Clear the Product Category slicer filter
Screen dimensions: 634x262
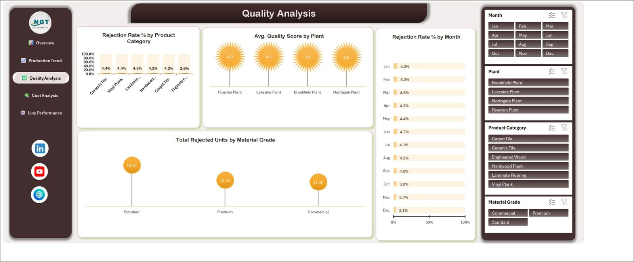click(564, 128)
